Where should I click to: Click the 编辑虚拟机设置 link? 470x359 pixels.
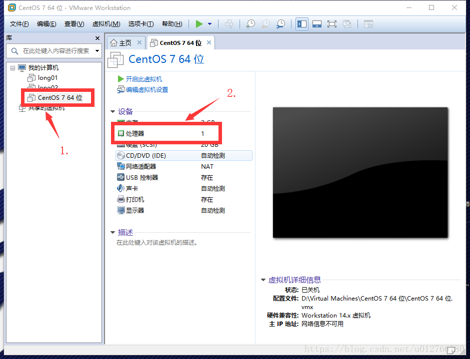(x=147, y=89)
